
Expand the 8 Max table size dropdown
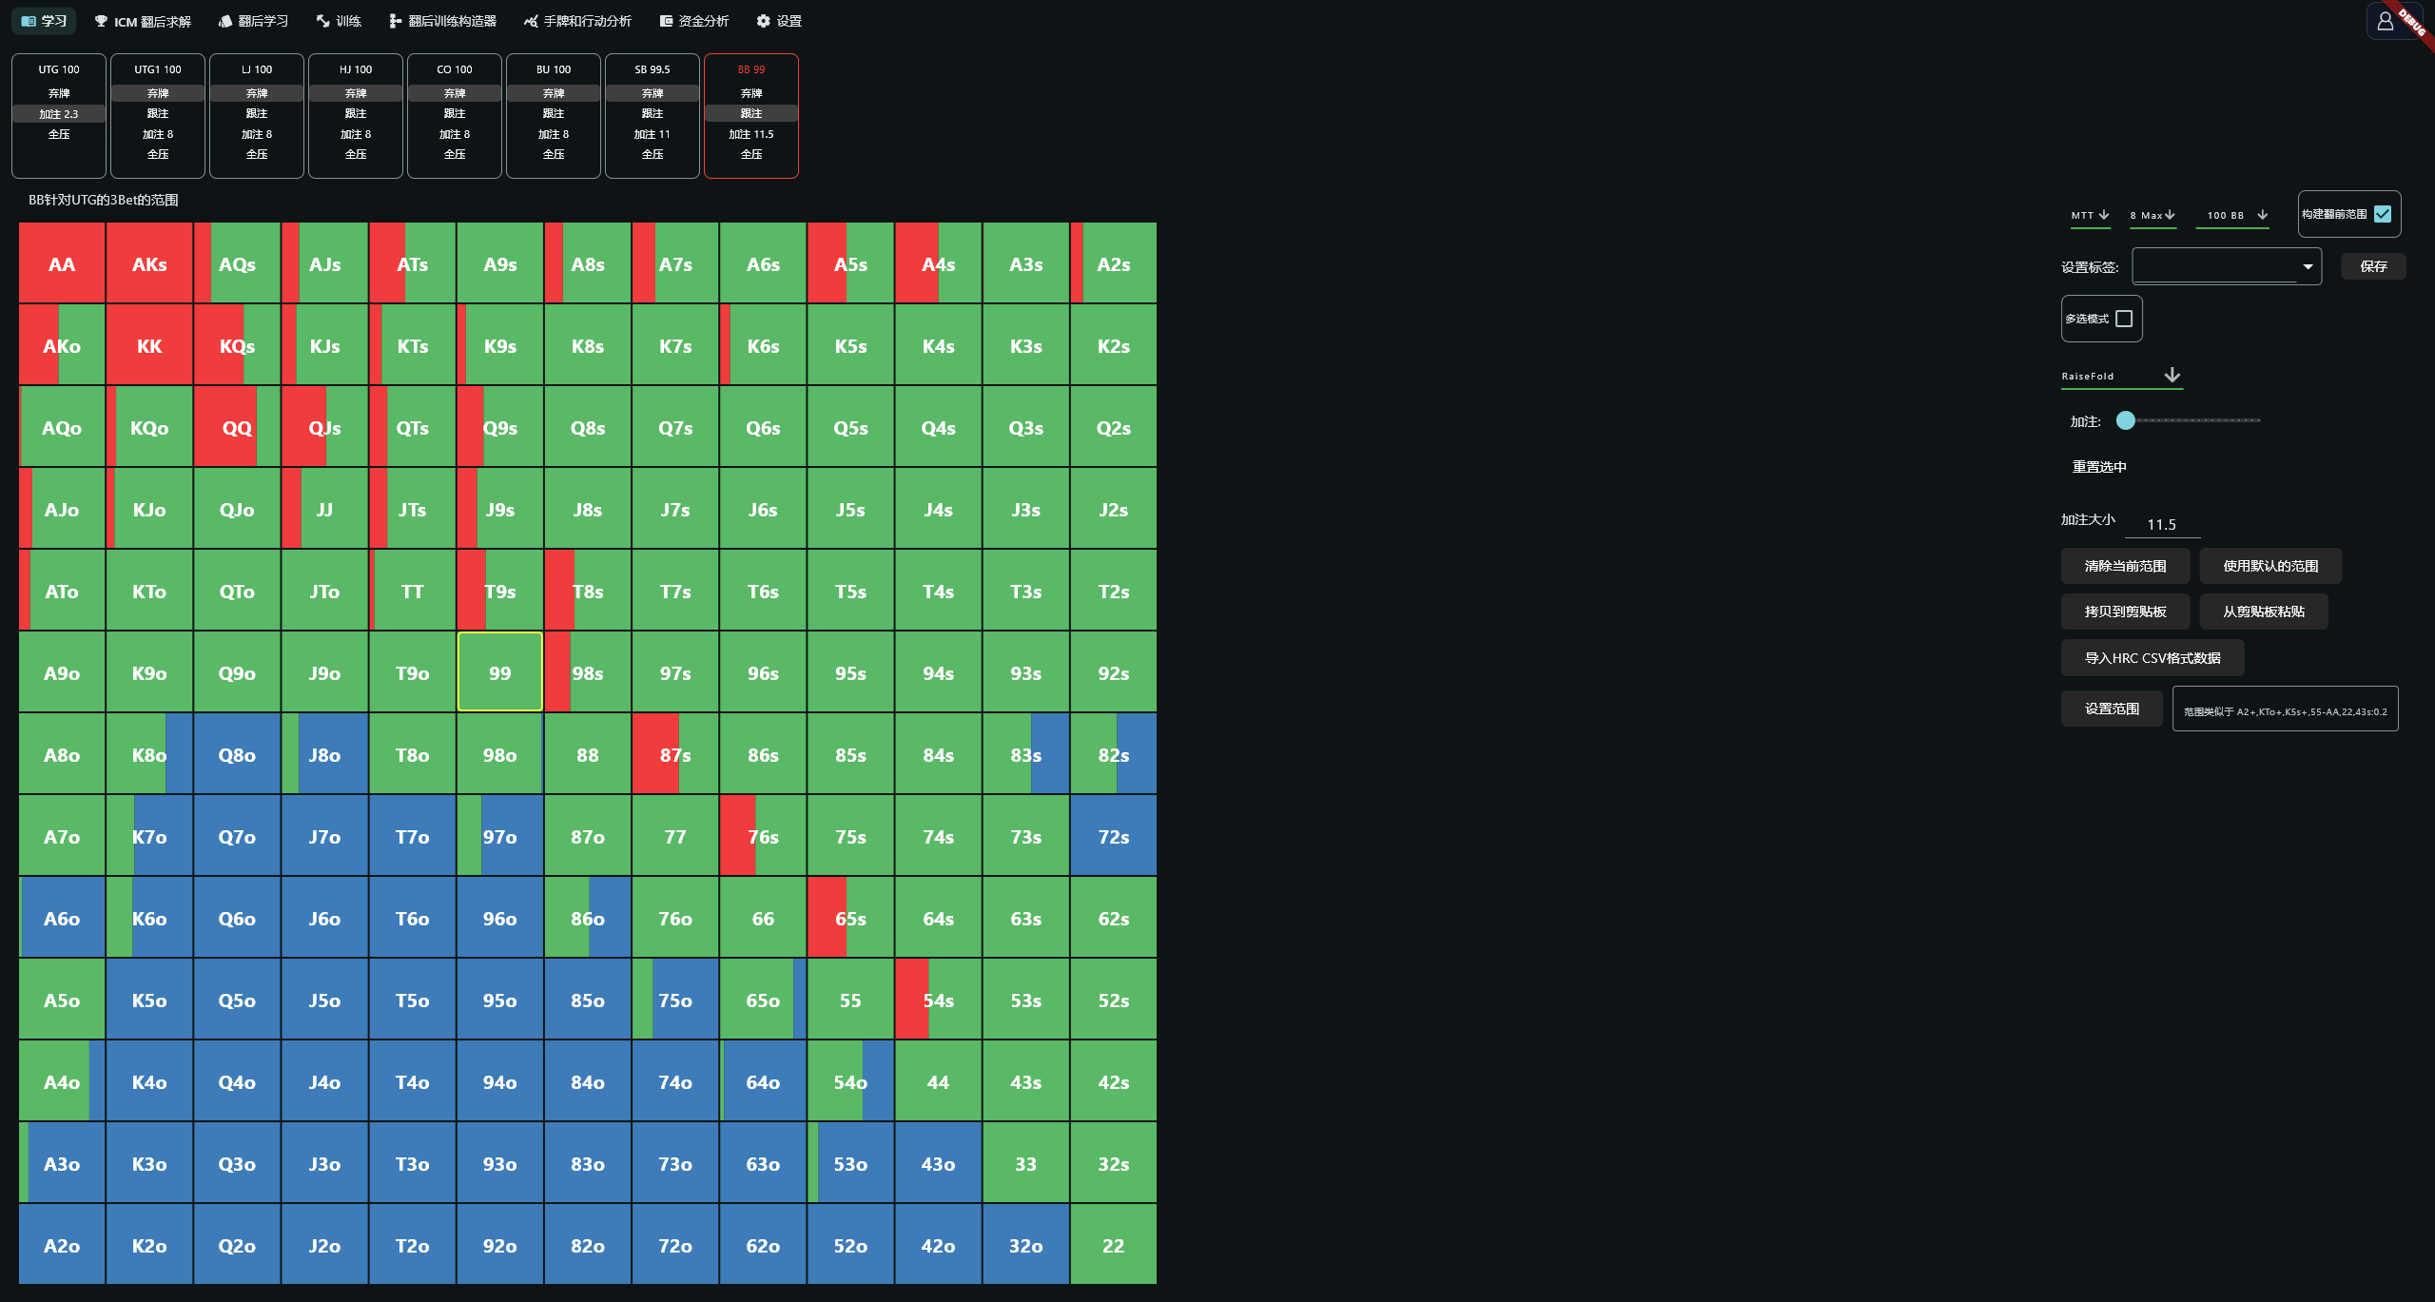pyautogui.click(x=2153, y=216)
